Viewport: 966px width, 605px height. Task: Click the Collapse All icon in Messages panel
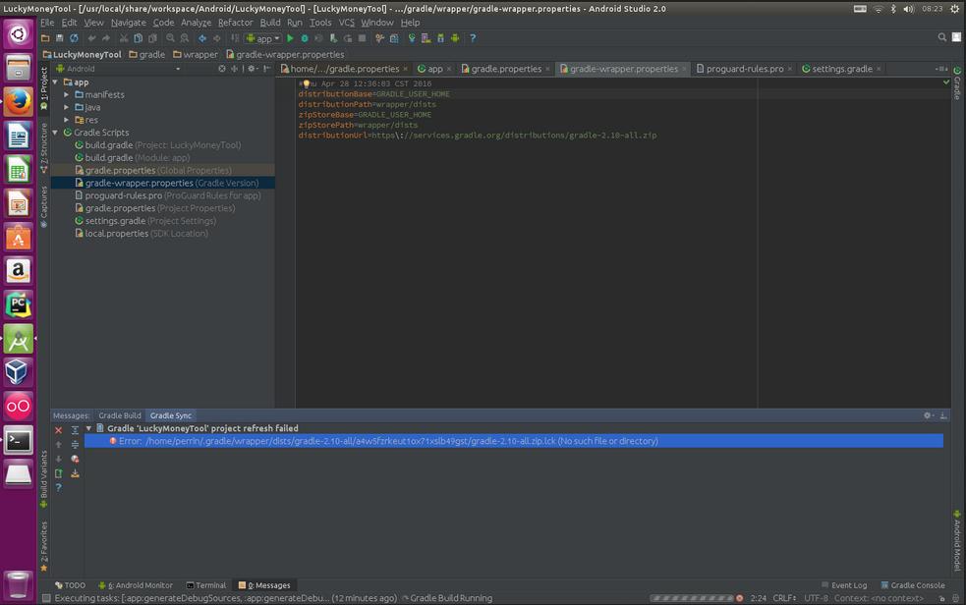tap(75, 444)
